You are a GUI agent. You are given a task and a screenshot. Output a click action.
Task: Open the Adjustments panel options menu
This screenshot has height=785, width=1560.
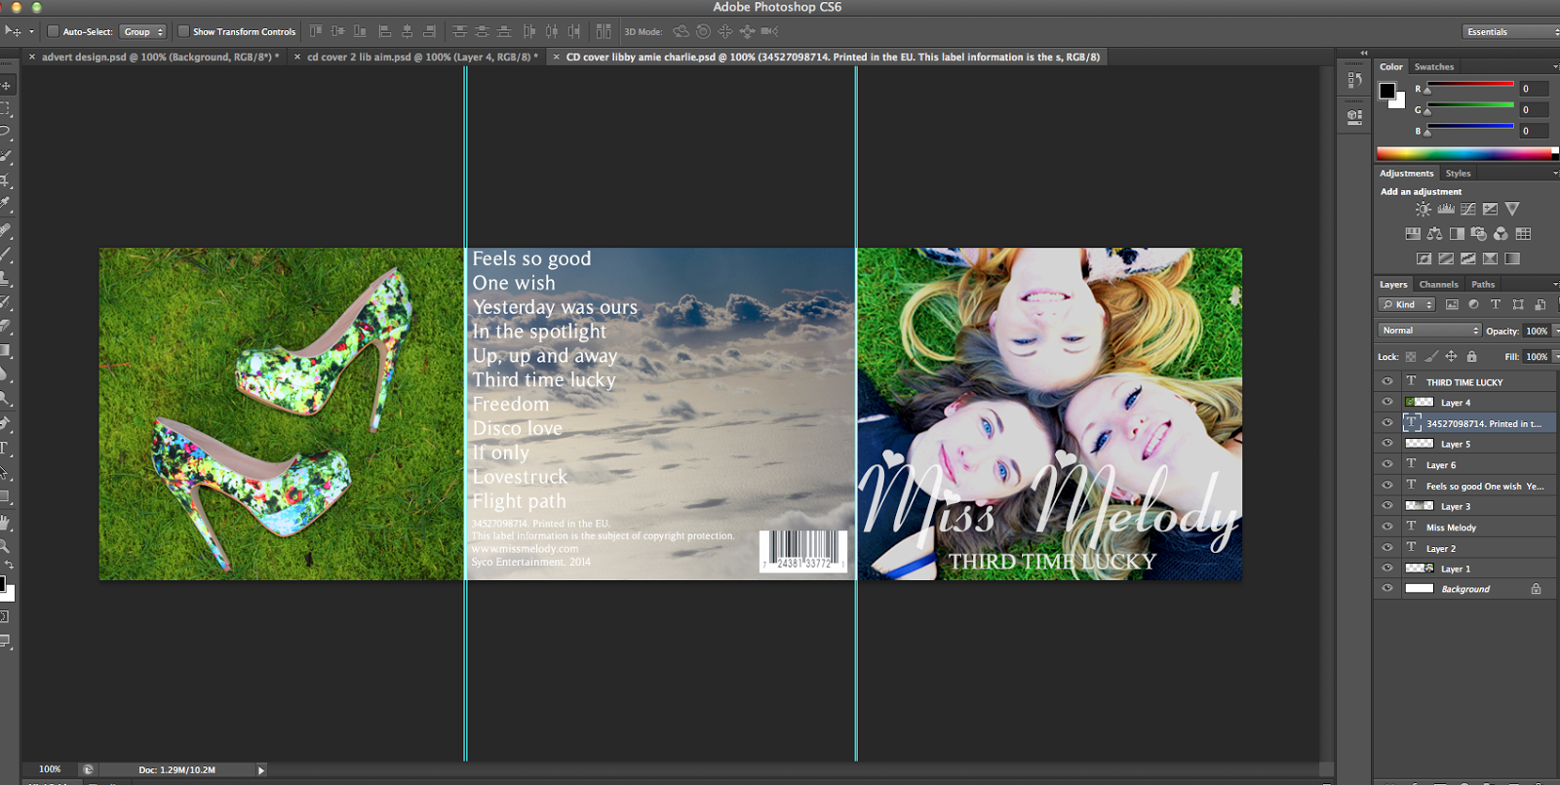click(x=1556, y=173)
